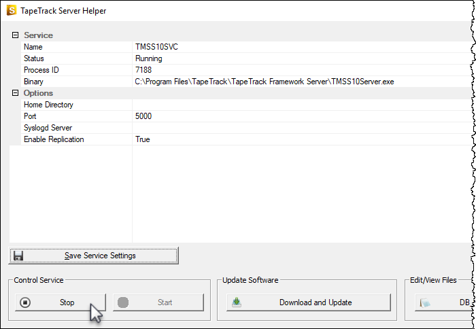The width and height of the screenshot is (476, 329).
Task: Select the Process ID row
Action: [247, 70]
